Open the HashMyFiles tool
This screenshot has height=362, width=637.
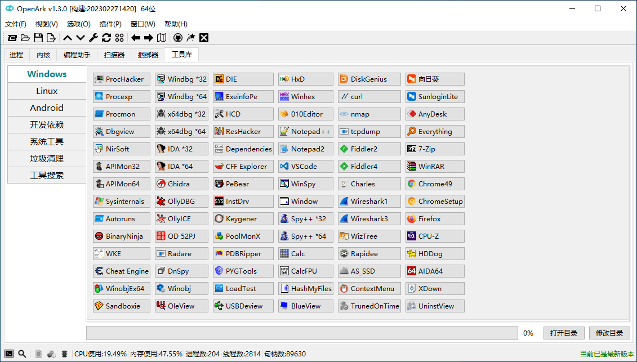point(305,289)
